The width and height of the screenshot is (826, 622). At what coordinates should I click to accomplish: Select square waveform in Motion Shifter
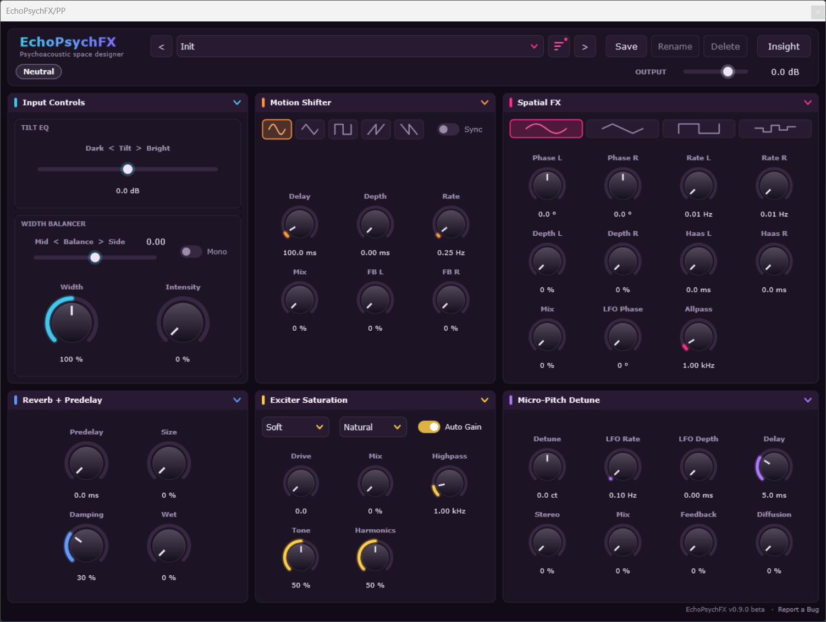coord(343,129)
